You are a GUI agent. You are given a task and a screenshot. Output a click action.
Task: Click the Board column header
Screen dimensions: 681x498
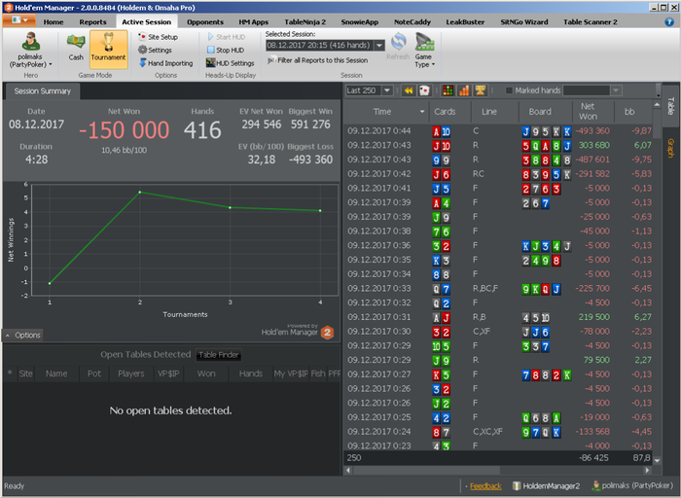[545, 112]
